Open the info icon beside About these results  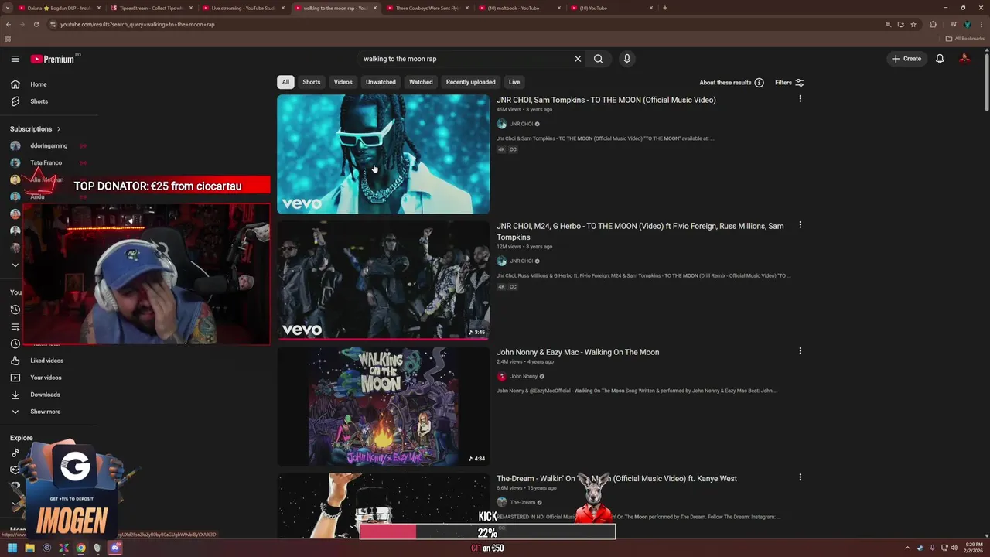[759, 83]
